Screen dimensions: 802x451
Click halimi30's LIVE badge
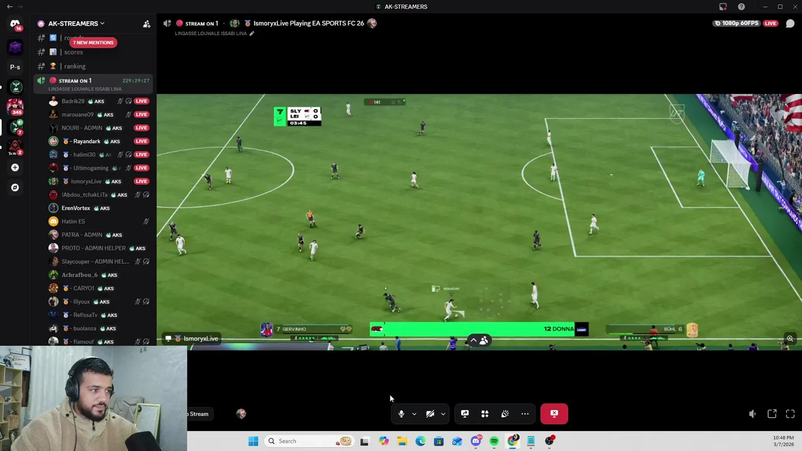142,155
